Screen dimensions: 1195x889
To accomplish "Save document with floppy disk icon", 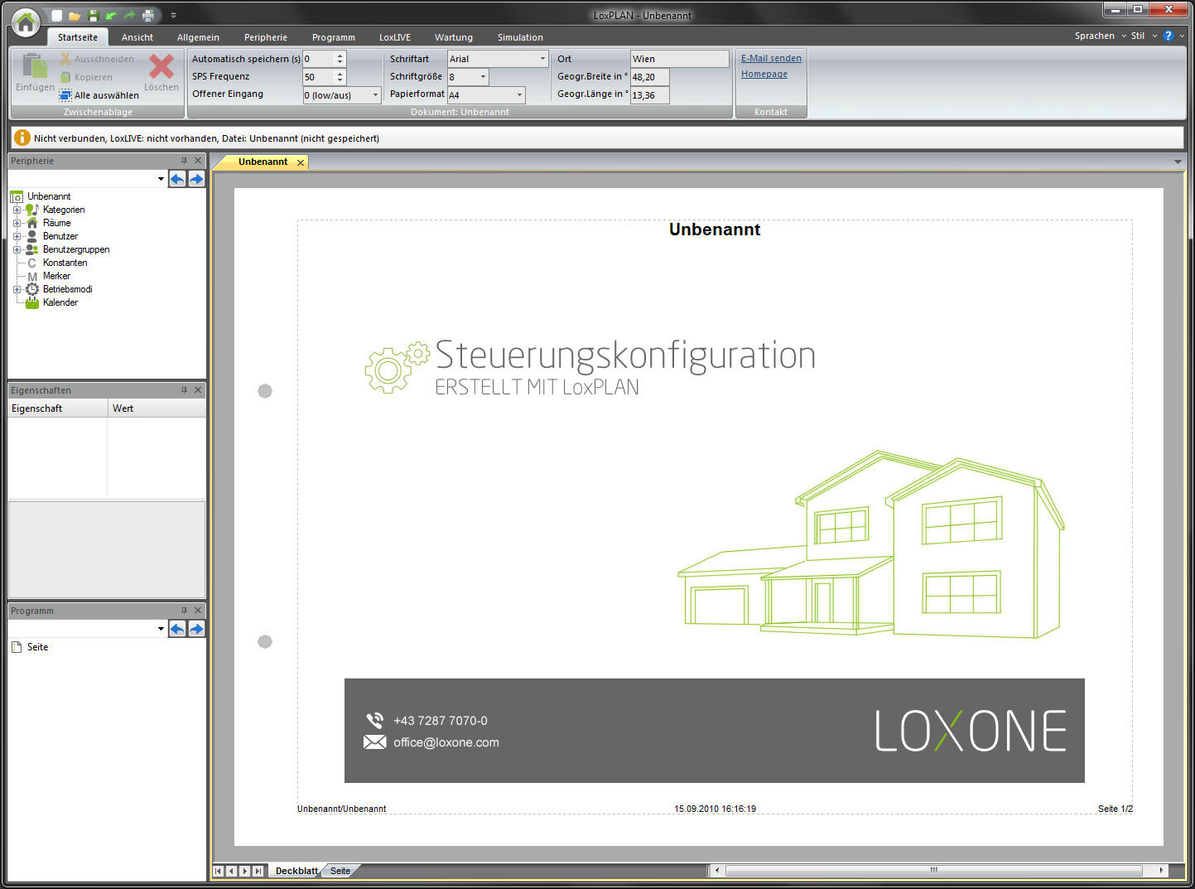I will point(93,16).
